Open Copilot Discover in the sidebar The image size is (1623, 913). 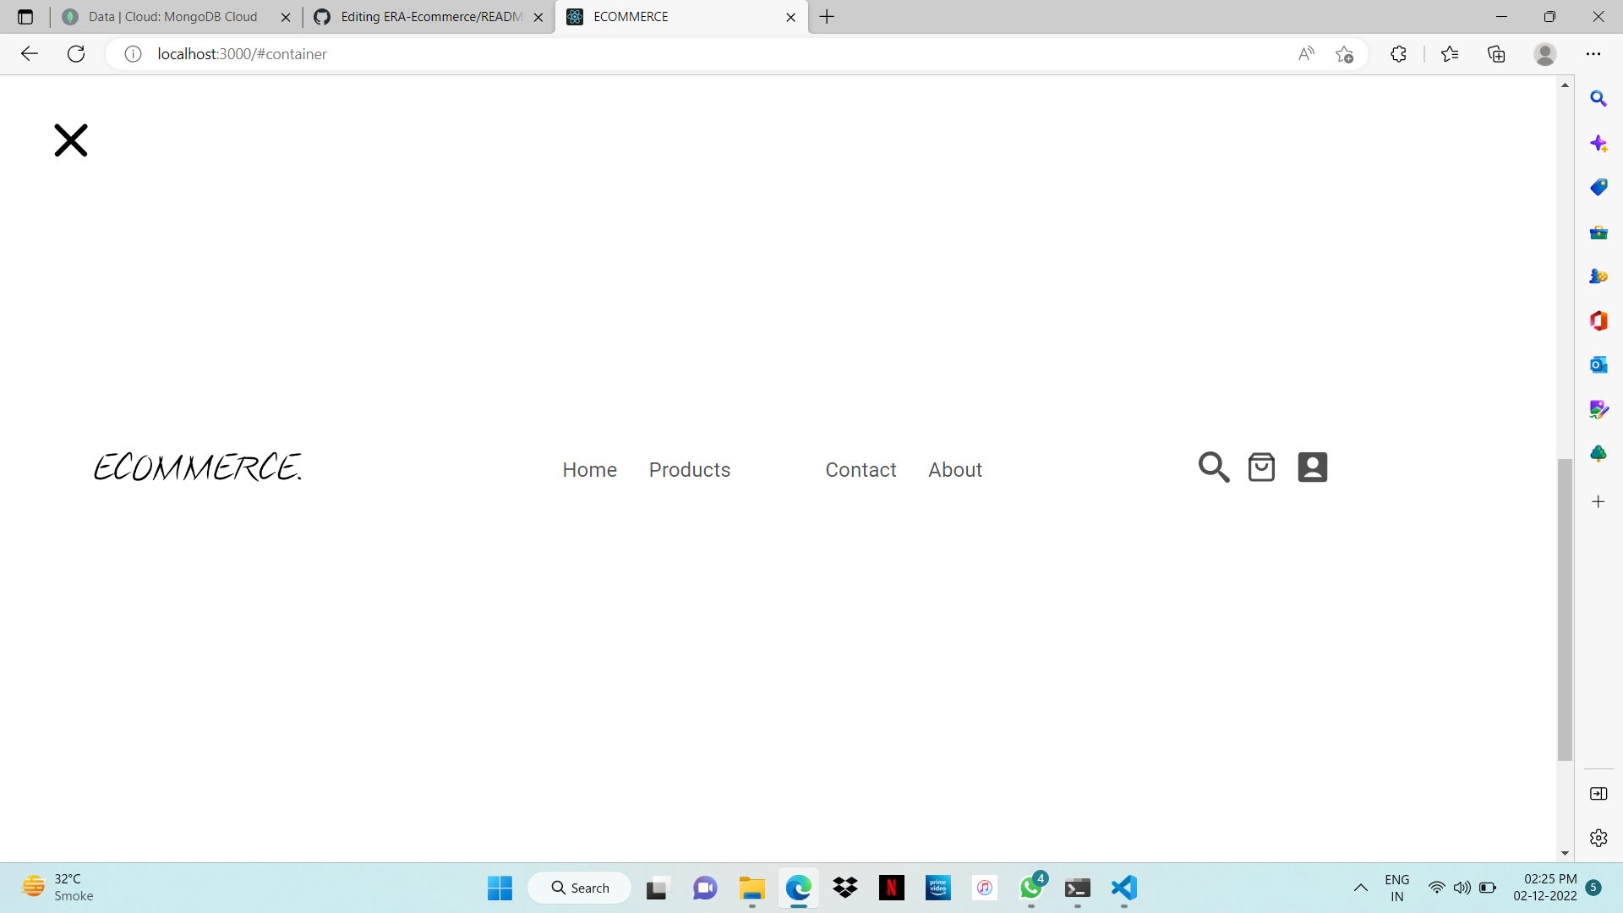pos(1599,143)
